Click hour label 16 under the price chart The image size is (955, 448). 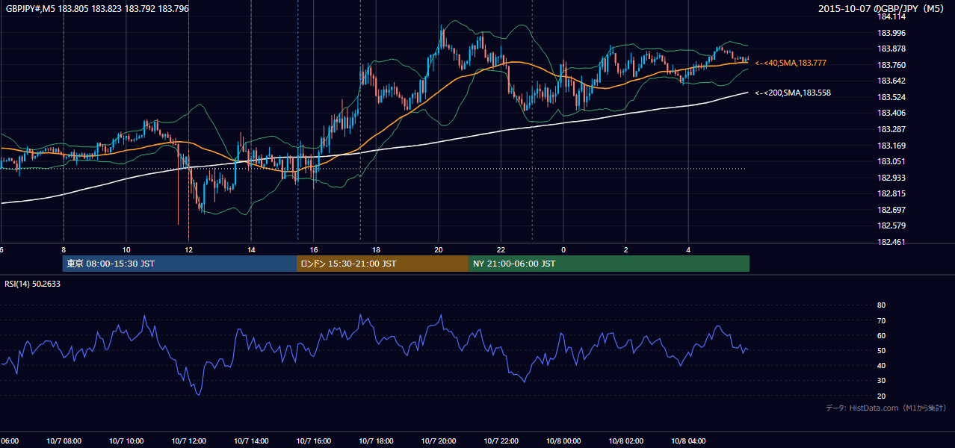pos(314,249)
